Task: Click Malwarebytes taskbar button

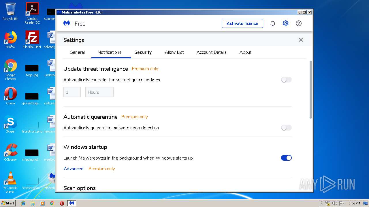Action: pos(72,203)
